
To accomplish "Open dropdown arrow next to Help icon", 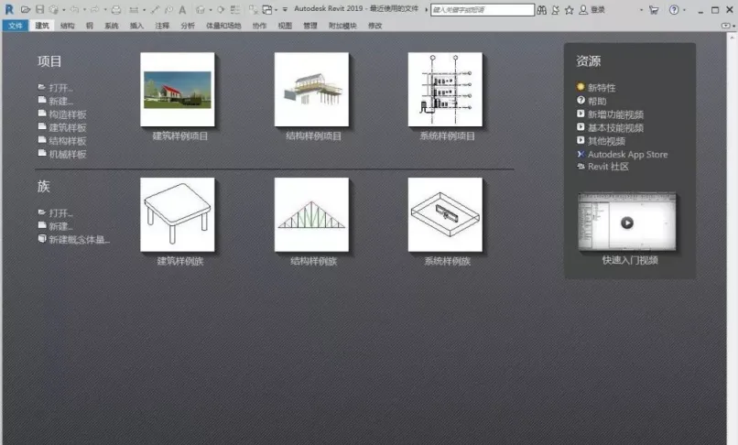I will (x=684, y=10).
